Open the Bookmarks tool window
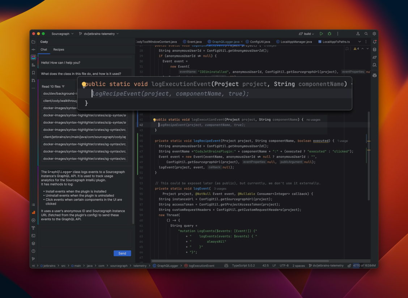The width and height of the screenshot is (408, 298). pyautogui.click(x=33, y=73)
